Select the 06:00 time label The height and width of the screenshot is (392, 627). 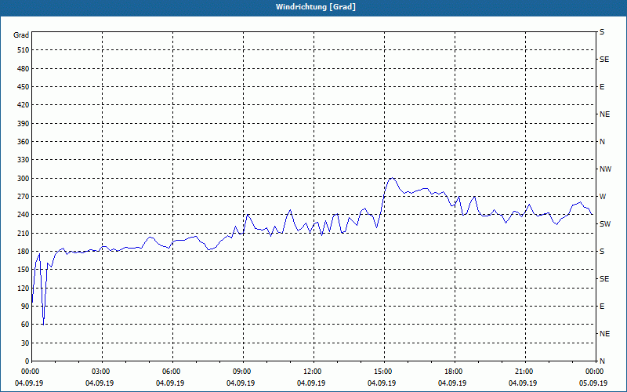[x=172, y=372]
